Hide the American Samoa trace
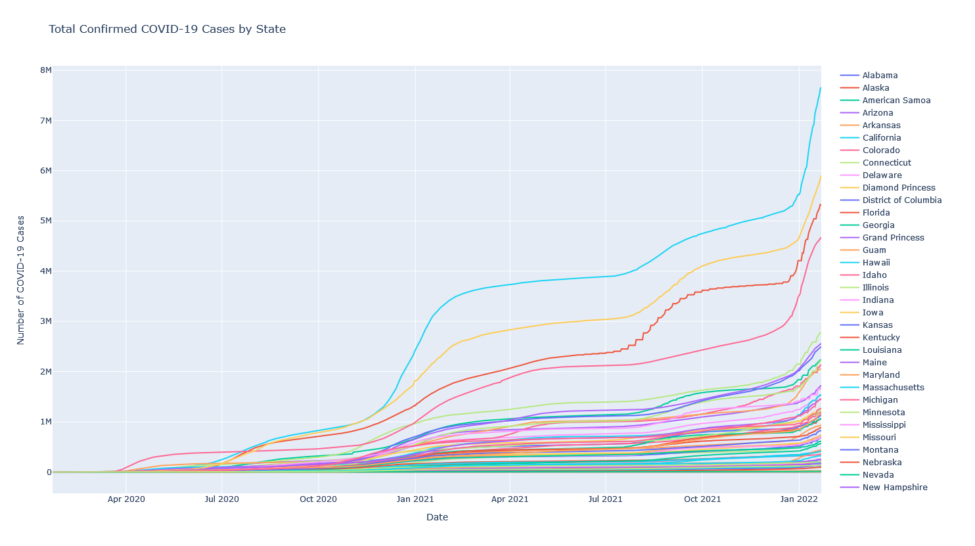Screen dimensions: 975x546 click(896, 101)
